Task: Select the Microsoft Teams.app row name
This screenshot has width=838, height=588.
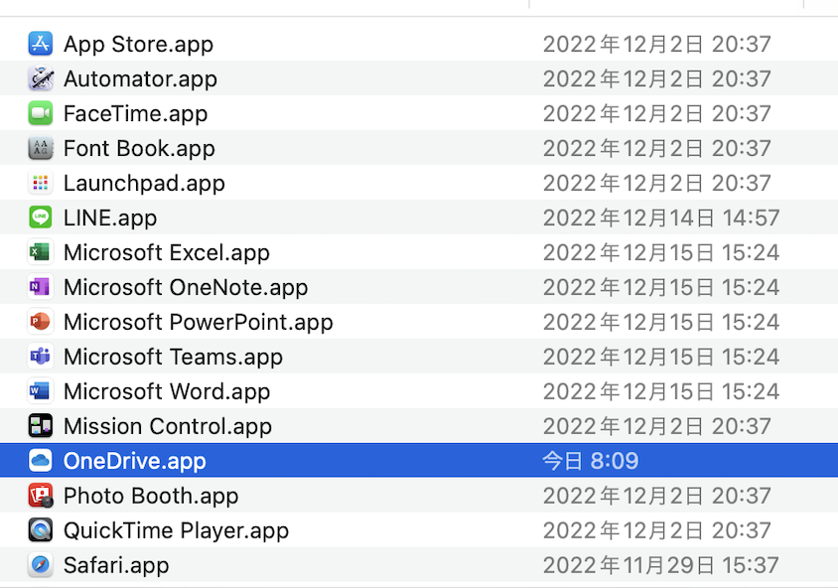Action: click(x=173, y=357)
